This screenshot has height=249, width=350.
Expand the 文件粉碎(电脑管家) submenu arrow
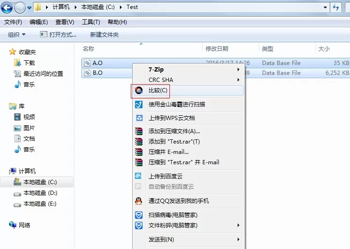pos(239,225)
